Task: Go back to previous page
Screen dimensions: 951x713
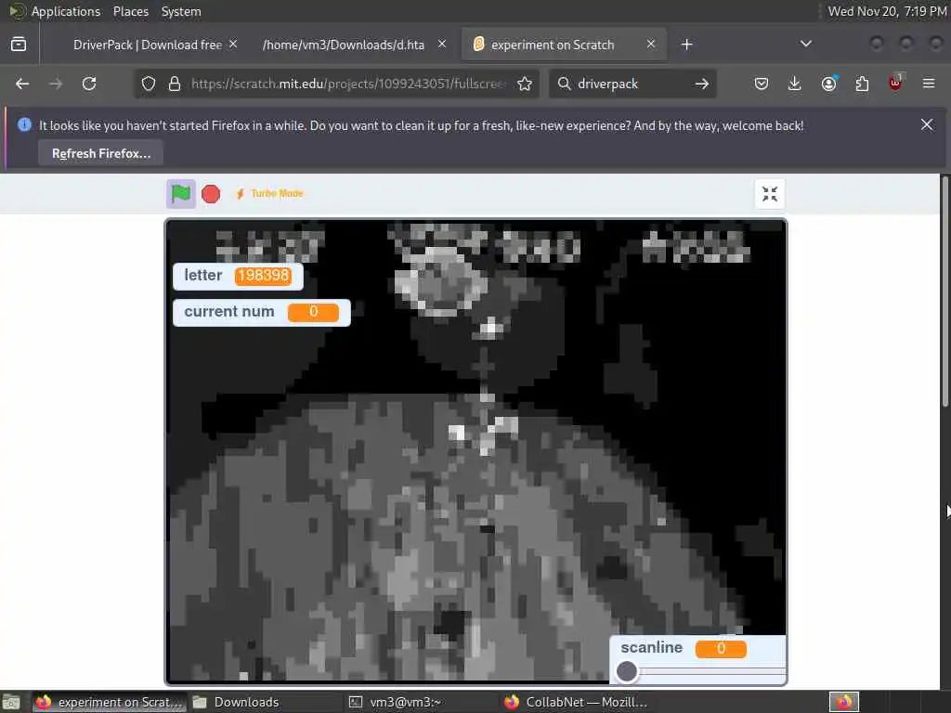Action: pyautogui.click(x=22, y=84)
